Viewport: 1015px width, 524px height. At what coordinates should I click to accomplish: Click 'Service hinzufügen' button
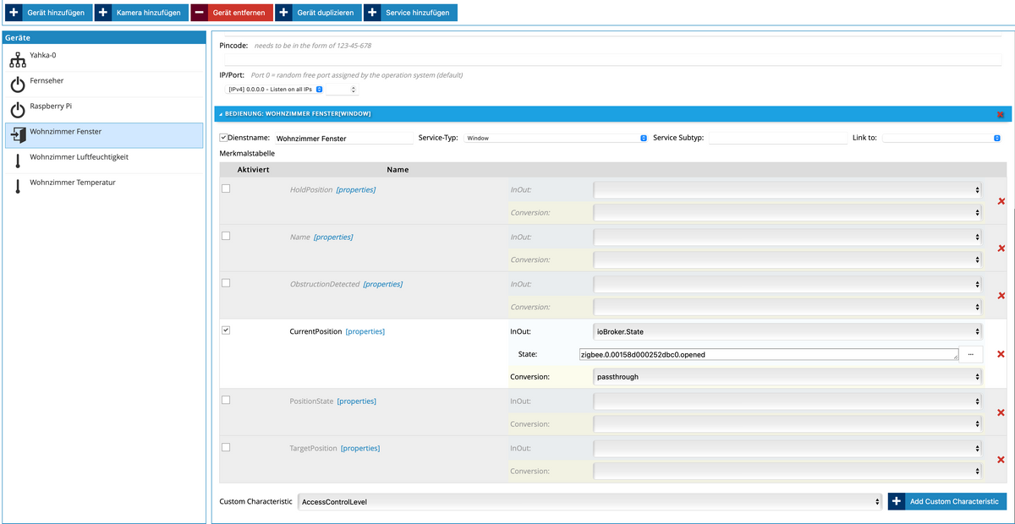[x=410, y=13]
